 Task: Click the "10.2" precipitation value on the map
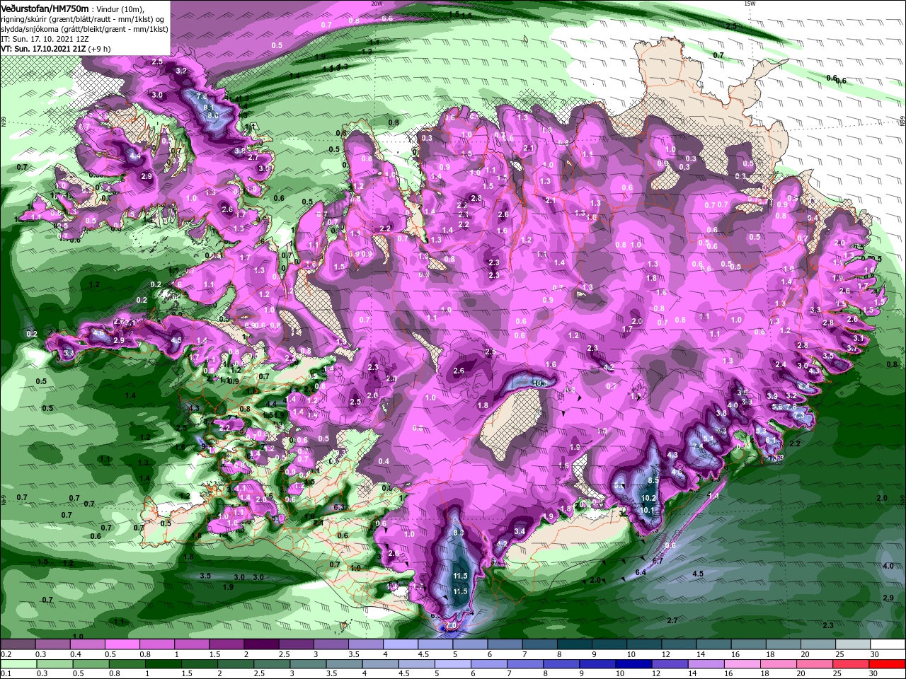point(650,498)
